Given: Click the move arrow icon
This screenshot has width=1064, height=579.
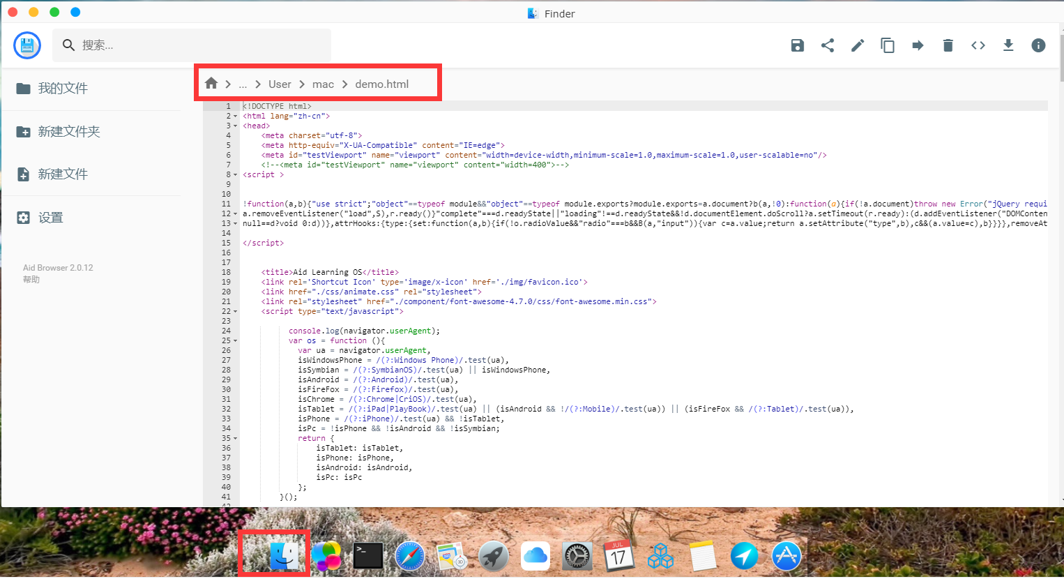Looking at the screenshot, I should 918,45.
